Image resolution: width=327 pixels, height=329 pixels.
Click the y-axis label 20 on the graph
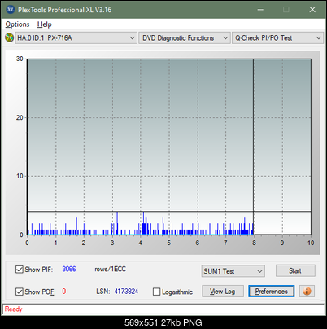[20, 117]
